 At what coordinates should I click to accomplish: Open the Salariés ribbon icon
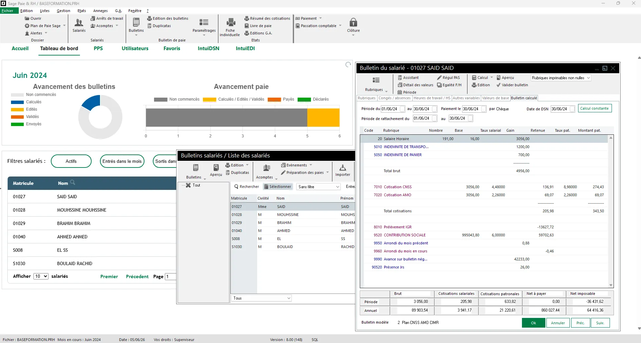tap(79, 23)
